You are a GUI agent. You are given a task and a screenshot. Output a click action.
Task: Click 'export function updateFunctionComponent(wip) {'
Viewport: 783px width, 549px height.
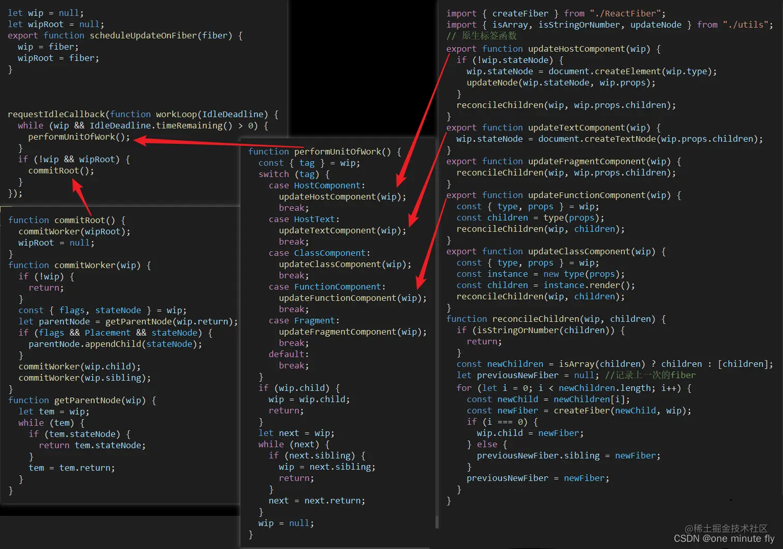pyautogui.click(x=564, y=195)
